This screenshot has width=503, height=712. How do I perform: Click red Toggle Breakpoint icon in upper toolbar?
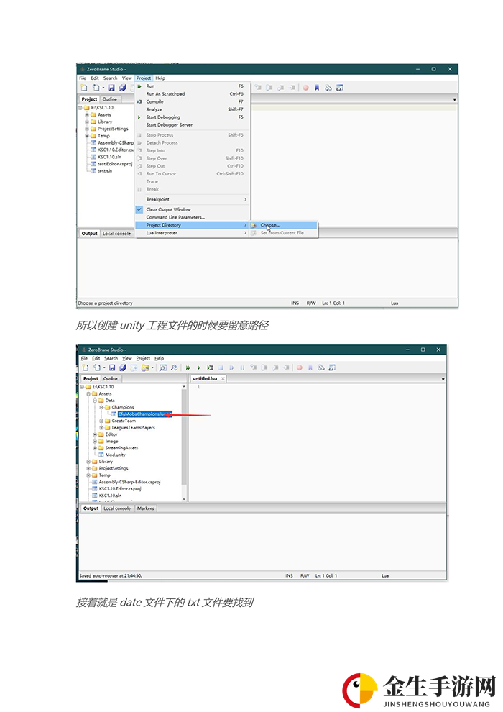[x=305, y=88]
